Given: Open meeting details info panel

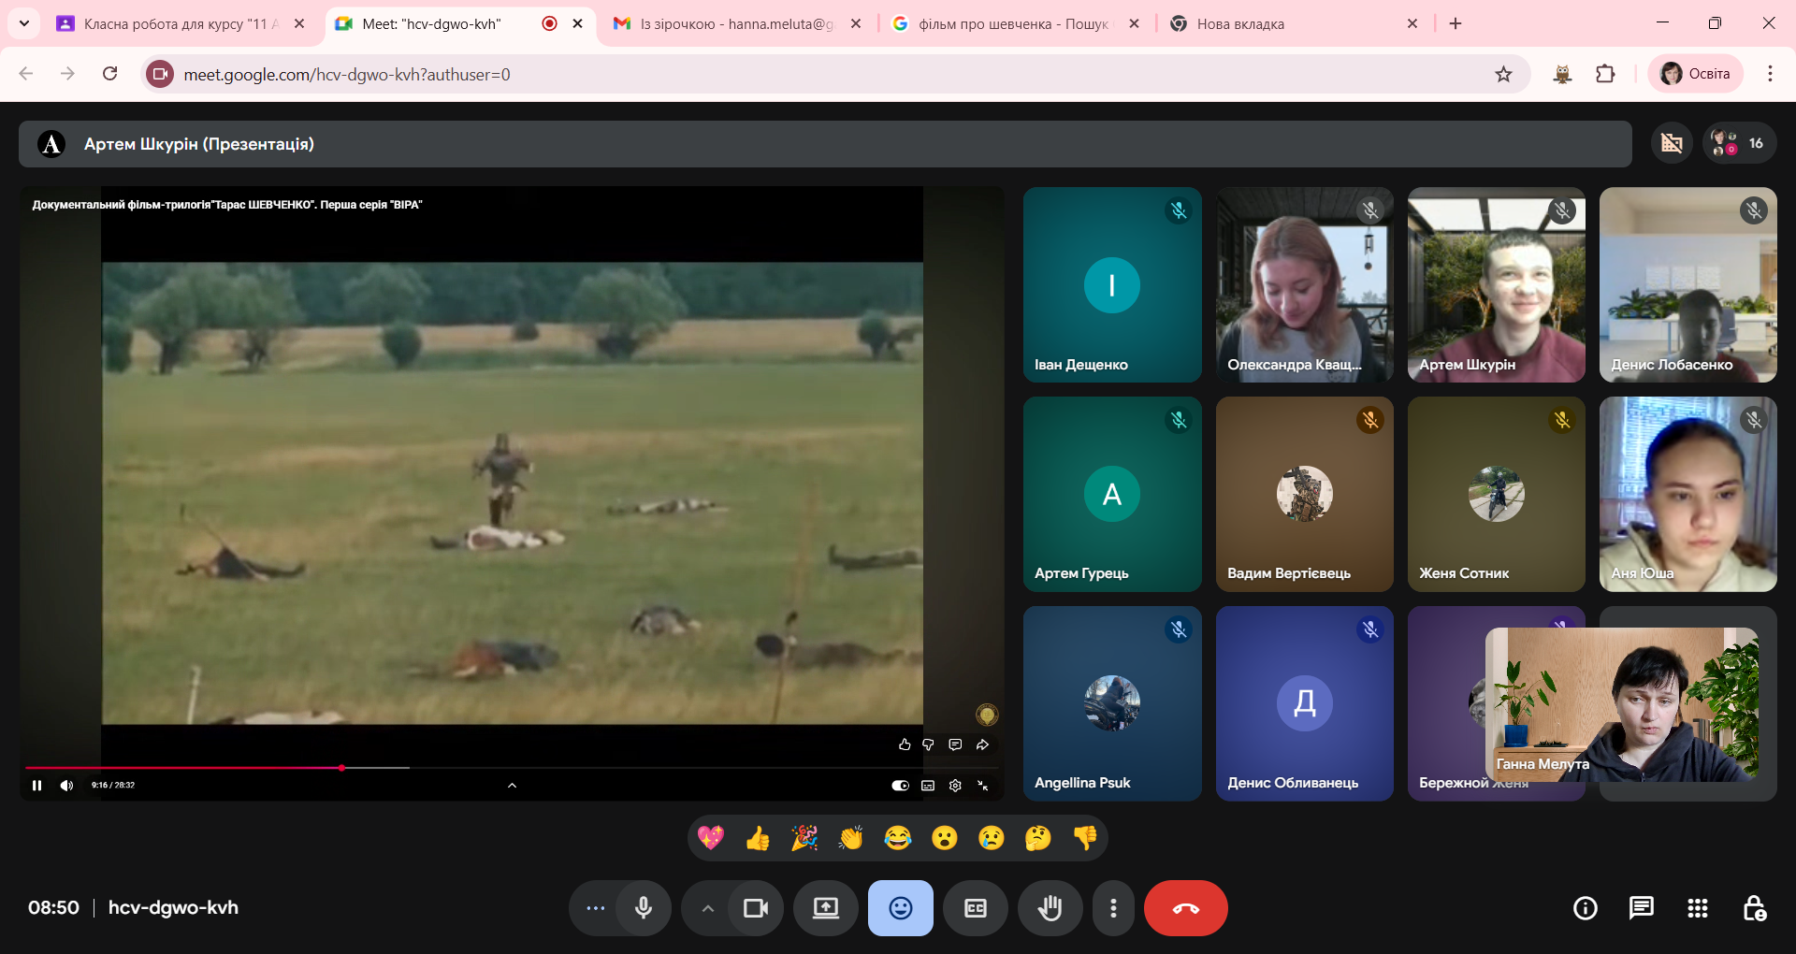Looking at the screenshot, I should click(x=1586, y=908).
